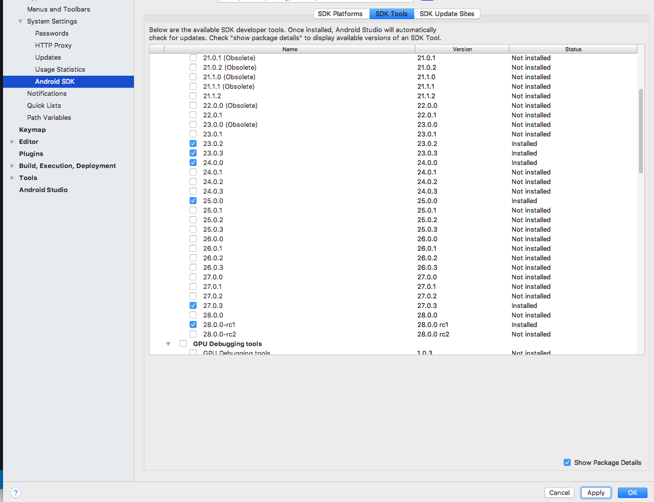The height and width of the screenshot is (502, 654).
Task: Check the 28.0.0-rc2 version box
Action: click(x=193, y=334)
